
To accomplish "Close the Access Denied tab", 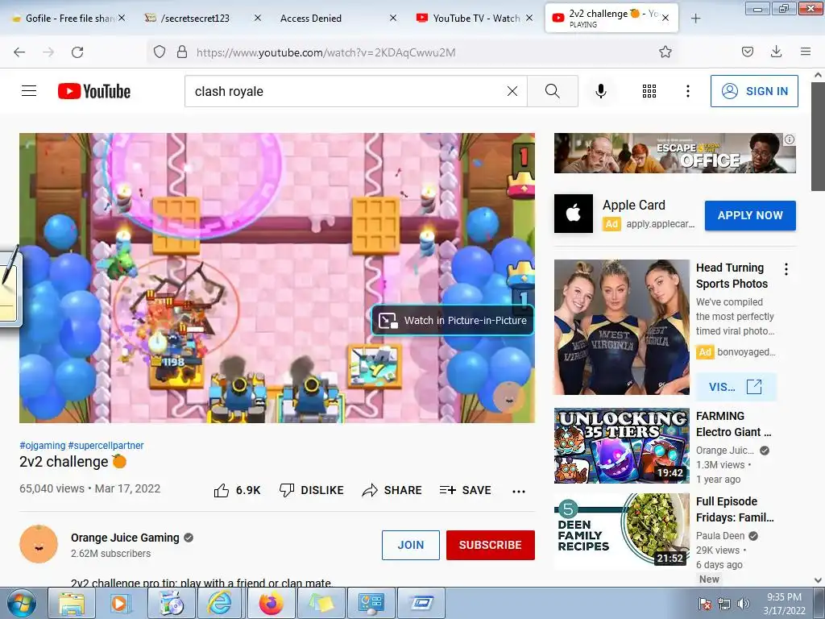I will pyautogui.click(x=393, y=18).
